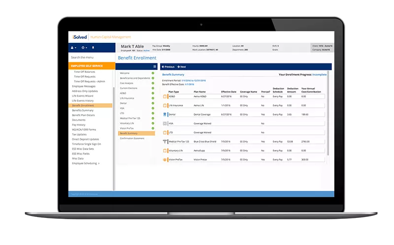
Task: Click the green check beside Welcome step
Action: 153,73
